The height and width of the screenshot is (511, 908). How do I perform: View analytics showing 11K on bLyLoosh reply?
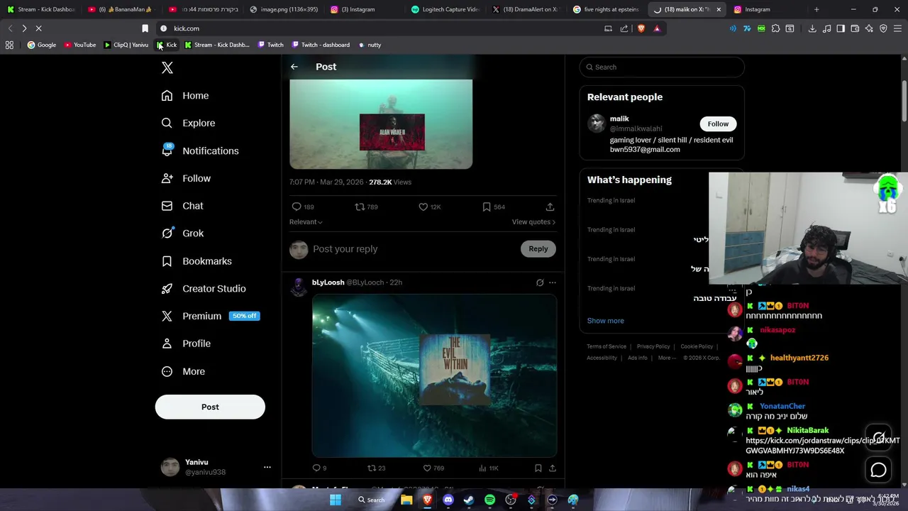click(x=489, y=468)
